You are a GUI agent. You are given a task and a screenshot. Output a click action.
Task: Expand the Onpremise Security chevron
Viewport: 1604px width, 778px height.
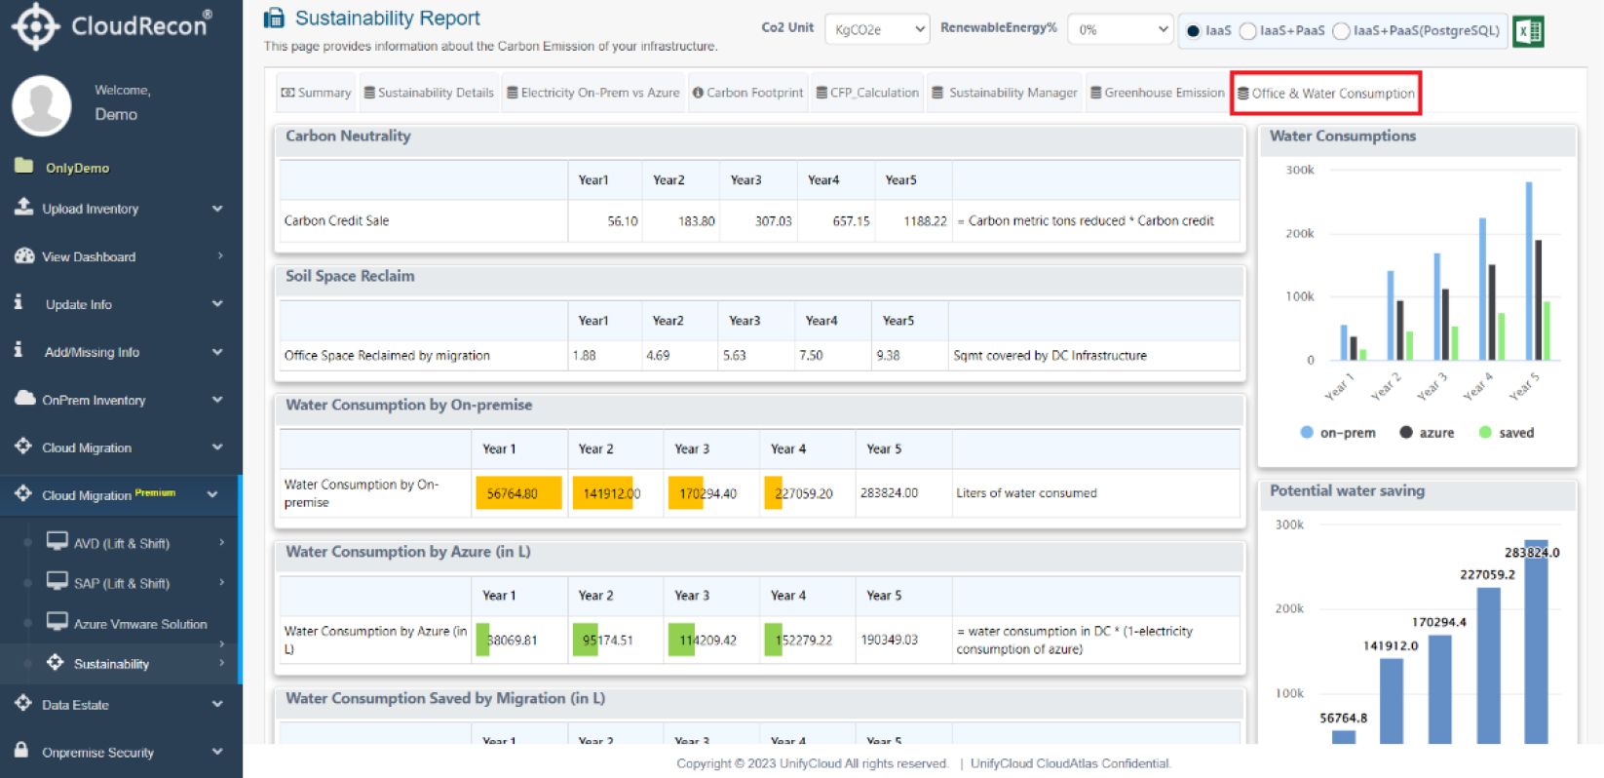coord(217,752)
